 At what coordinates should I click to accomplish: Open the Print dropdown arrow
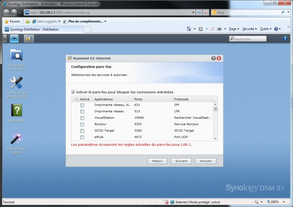click(225, 29)
